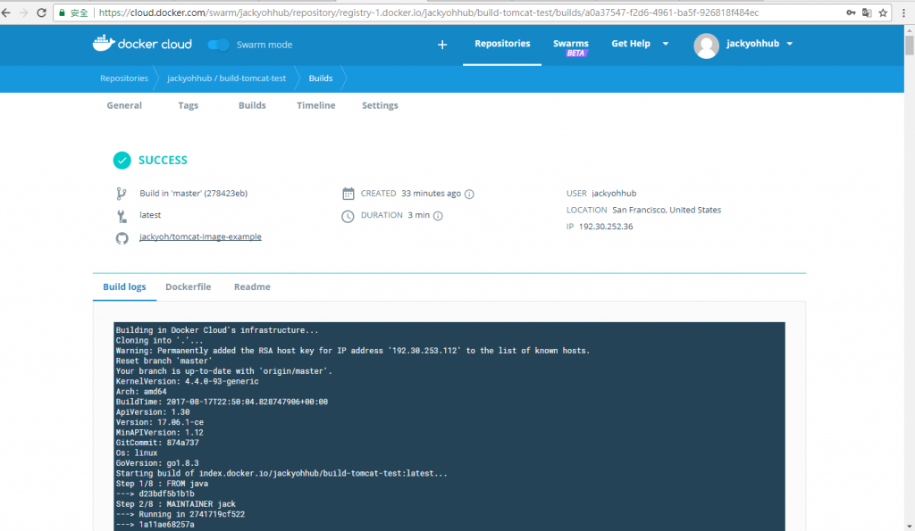Screen dimensions: 915x531
Task: Click log line 'GitCommit: 874a737'
Action: pyautogui.click(x=157, y=443)
